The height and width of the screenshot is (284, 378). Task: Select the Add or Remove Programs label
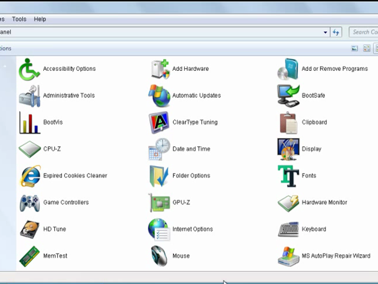point(335,69)
